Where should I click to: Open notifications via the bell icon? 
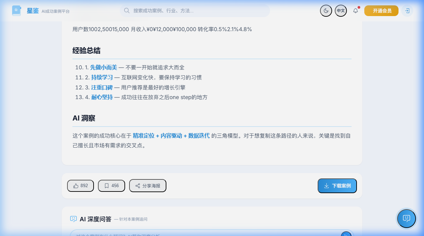[x=355, y=10]
